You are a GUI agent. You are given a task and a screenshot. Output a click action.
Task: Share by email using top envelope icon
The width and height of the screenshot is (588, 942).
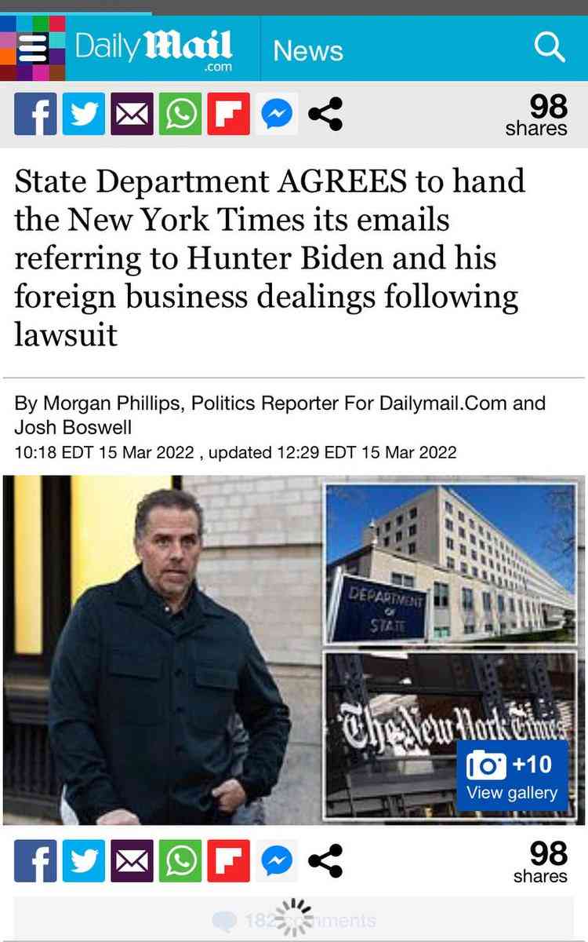tap(132, 114)
